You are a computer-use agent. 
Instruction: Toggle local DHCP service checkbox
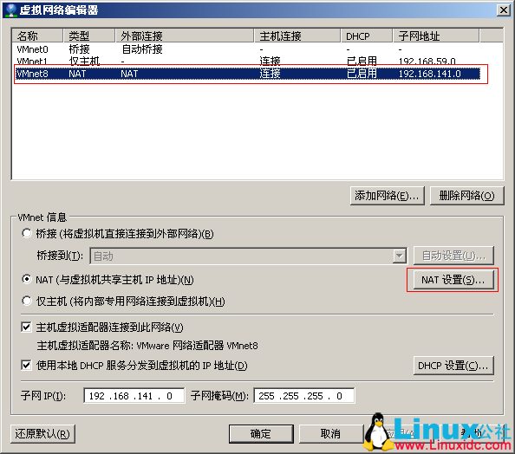[26, 365]
